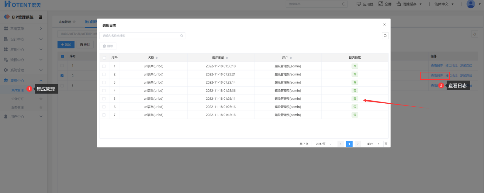Click the 全屏 fullscreen icon
Screen dimensions: 484x193
381,4
